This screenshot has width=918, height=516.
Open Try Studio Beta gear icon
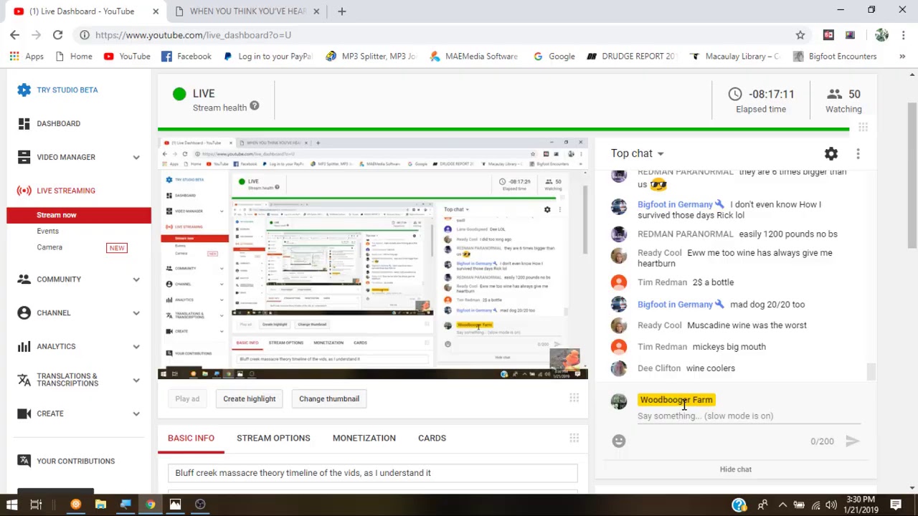(x=24, y=90)
